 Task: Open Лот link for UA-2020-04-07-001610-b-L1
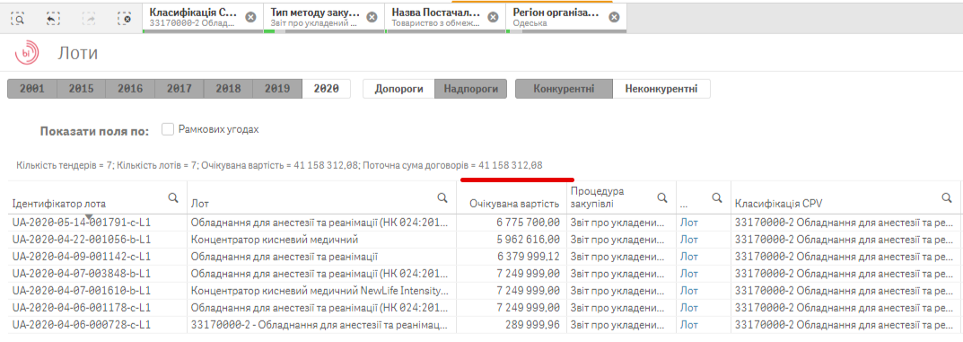click(688, 291)
